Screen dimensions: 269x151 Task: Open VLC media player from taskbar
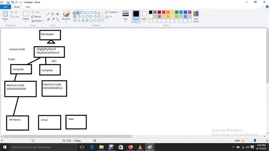pyautogui.click(x=140, y=147)
